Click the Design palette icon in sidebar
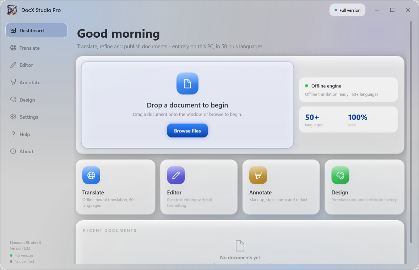The width and height of the screenshot is (419, 270). pyautogui.click(x=13, y=100)
